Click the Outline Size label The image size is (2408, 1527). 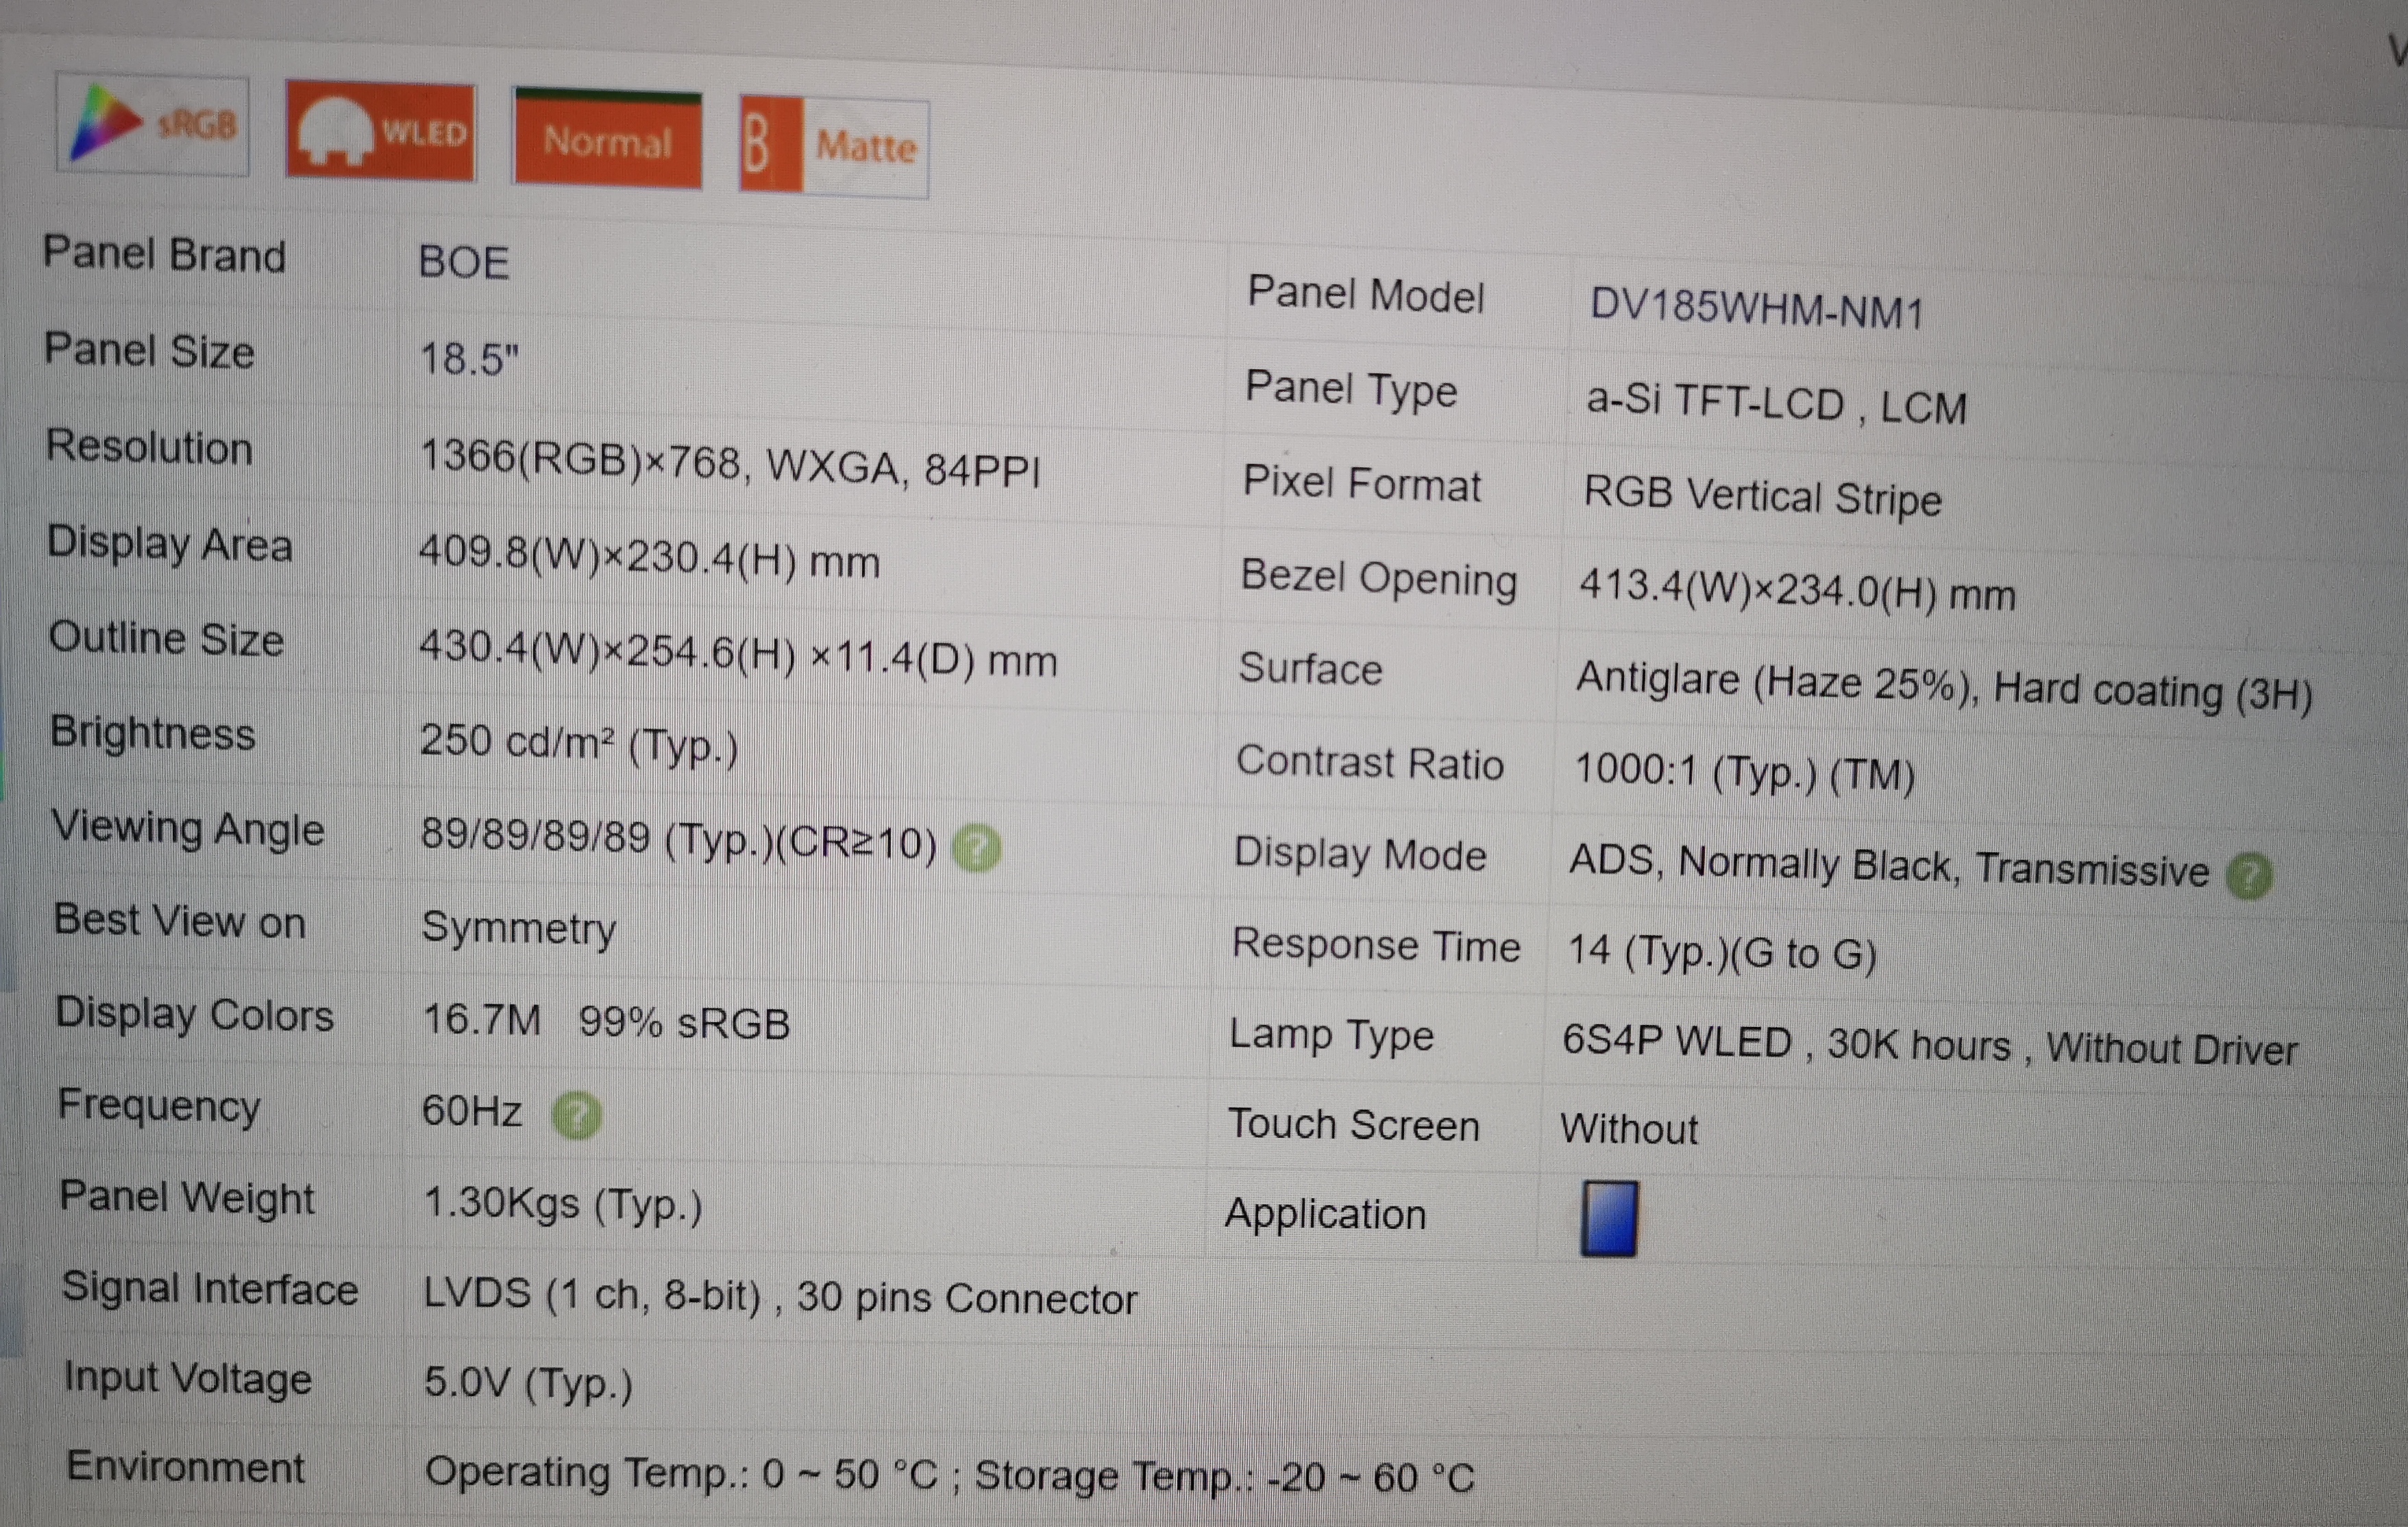[166, 638]
